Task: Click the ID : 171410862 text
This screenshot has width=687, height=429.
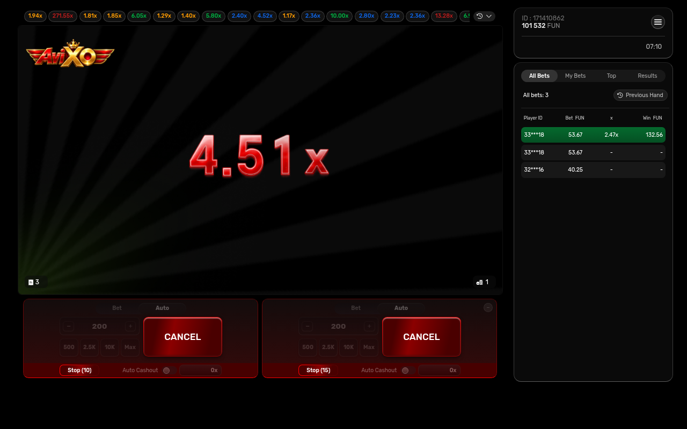Action: pyautogui.click(x=543, y=18)
